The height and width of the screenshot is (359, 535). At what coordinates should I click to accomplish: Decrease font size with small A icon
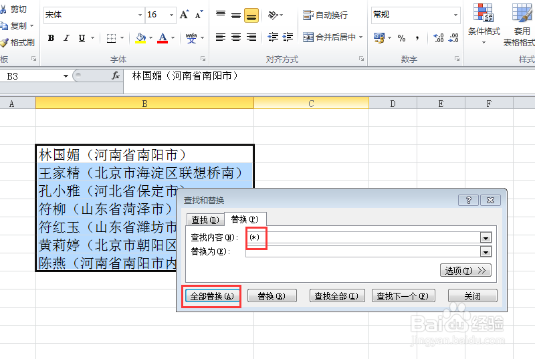pos(199,15)
